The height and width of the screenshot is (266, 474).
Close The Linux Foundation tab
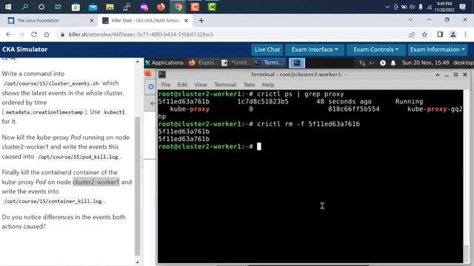coord(92,21)
